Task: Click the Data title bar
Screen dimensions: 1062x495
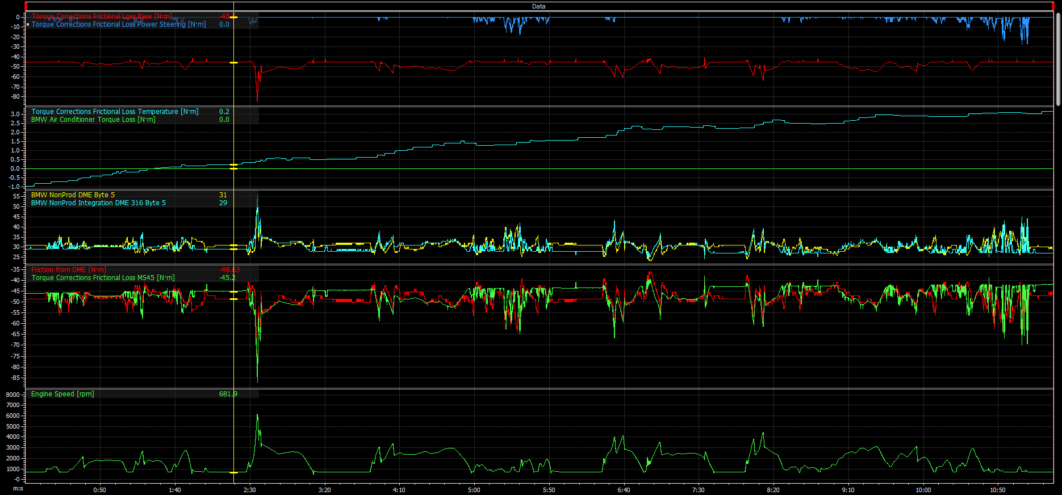Action: tap(538, 6)
